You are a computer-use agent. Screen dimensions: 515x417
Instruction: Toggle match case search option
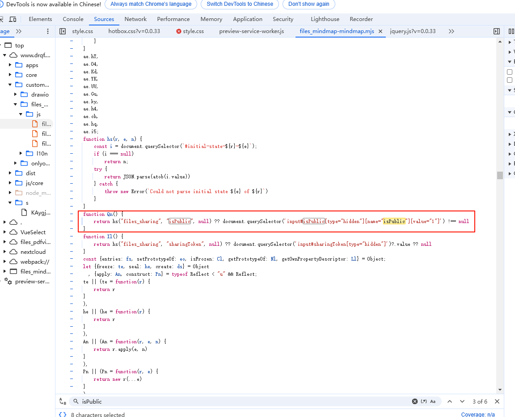433,401
